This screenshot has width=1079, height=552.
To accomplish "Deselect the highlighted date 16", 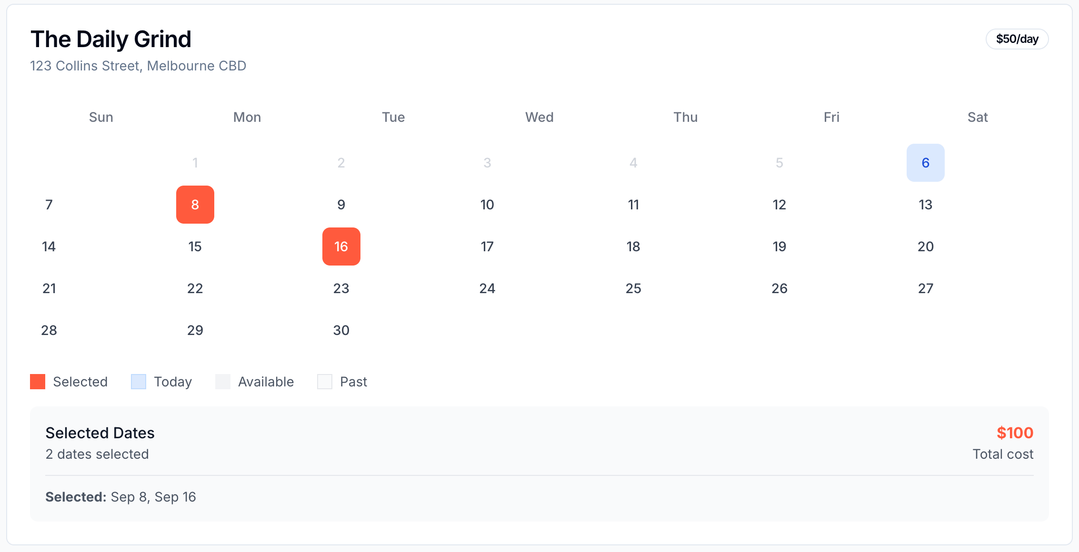I will tap(341, 246).
